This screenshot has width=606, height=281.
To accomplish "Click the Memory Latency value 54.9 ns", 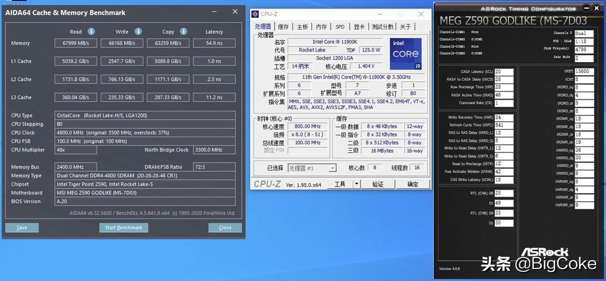I will 214,43.
